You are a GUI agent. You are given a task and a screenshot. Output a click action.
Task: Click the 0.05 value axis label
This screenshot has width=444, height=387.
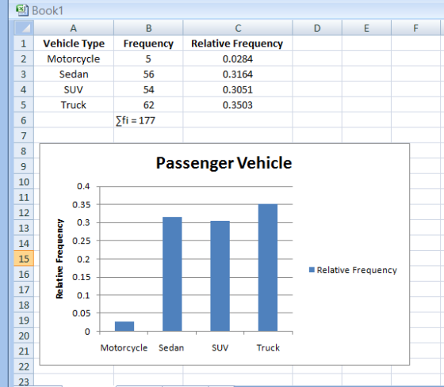pos(82,313)
